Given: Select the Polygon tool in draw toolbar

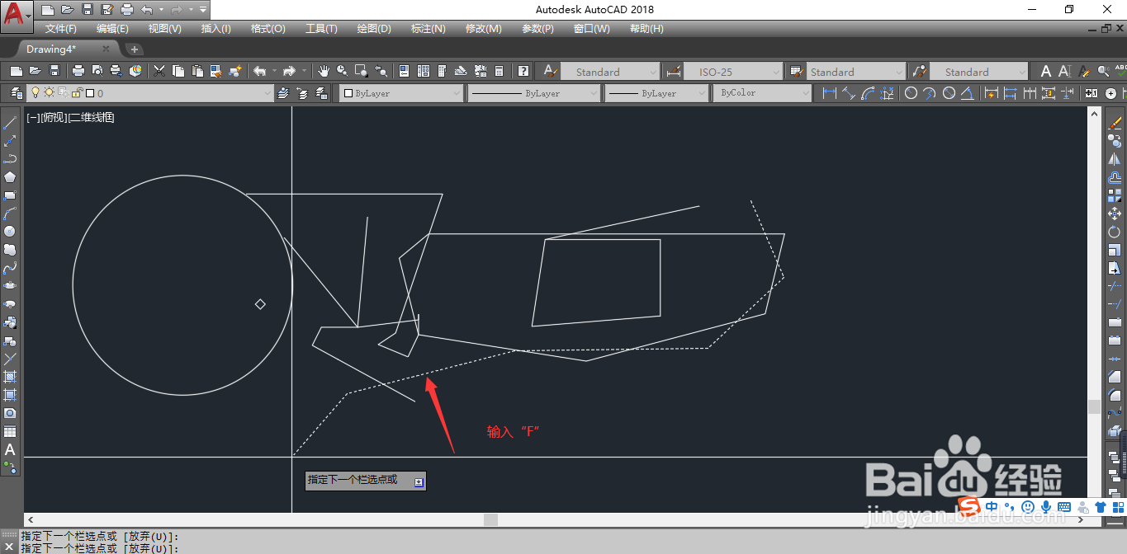Looking at the screenshot, I should [x=10, y=177].
